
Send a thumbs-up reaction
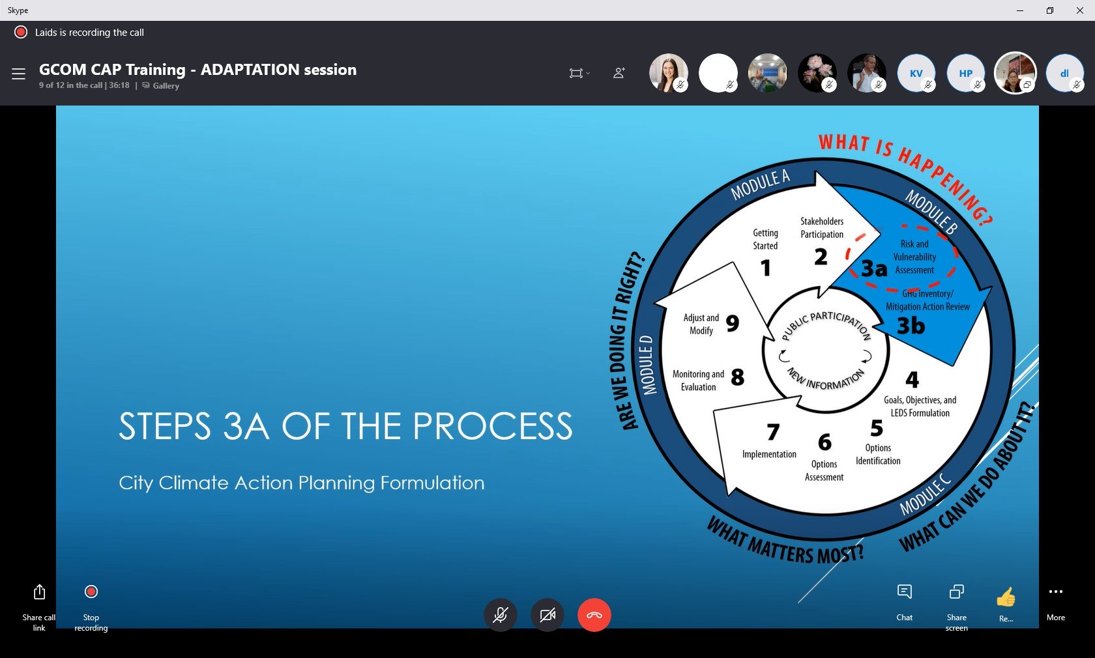click(1006, 597)
